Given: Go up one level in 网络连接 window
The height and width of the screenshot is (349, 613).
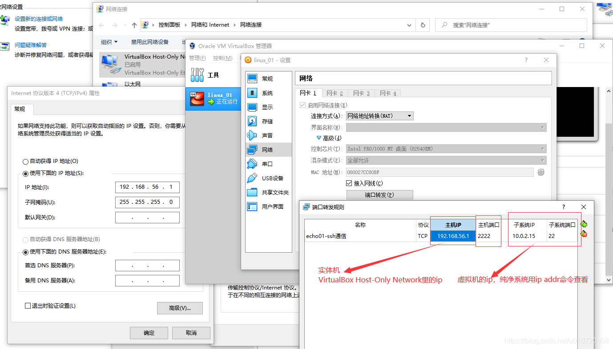Looking at the screenshot, I should [134, 25].
